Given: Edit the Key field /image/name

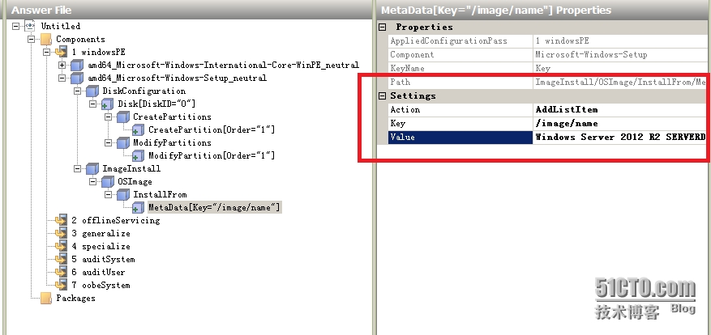Looking at the screenshot, I should click(x=621, y=123).
